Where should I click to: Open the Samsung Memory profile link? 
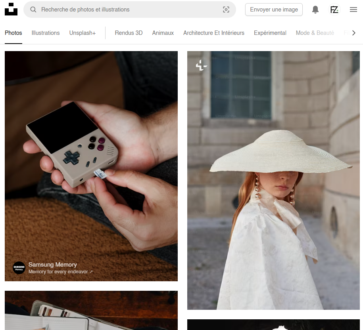(52, 265)
